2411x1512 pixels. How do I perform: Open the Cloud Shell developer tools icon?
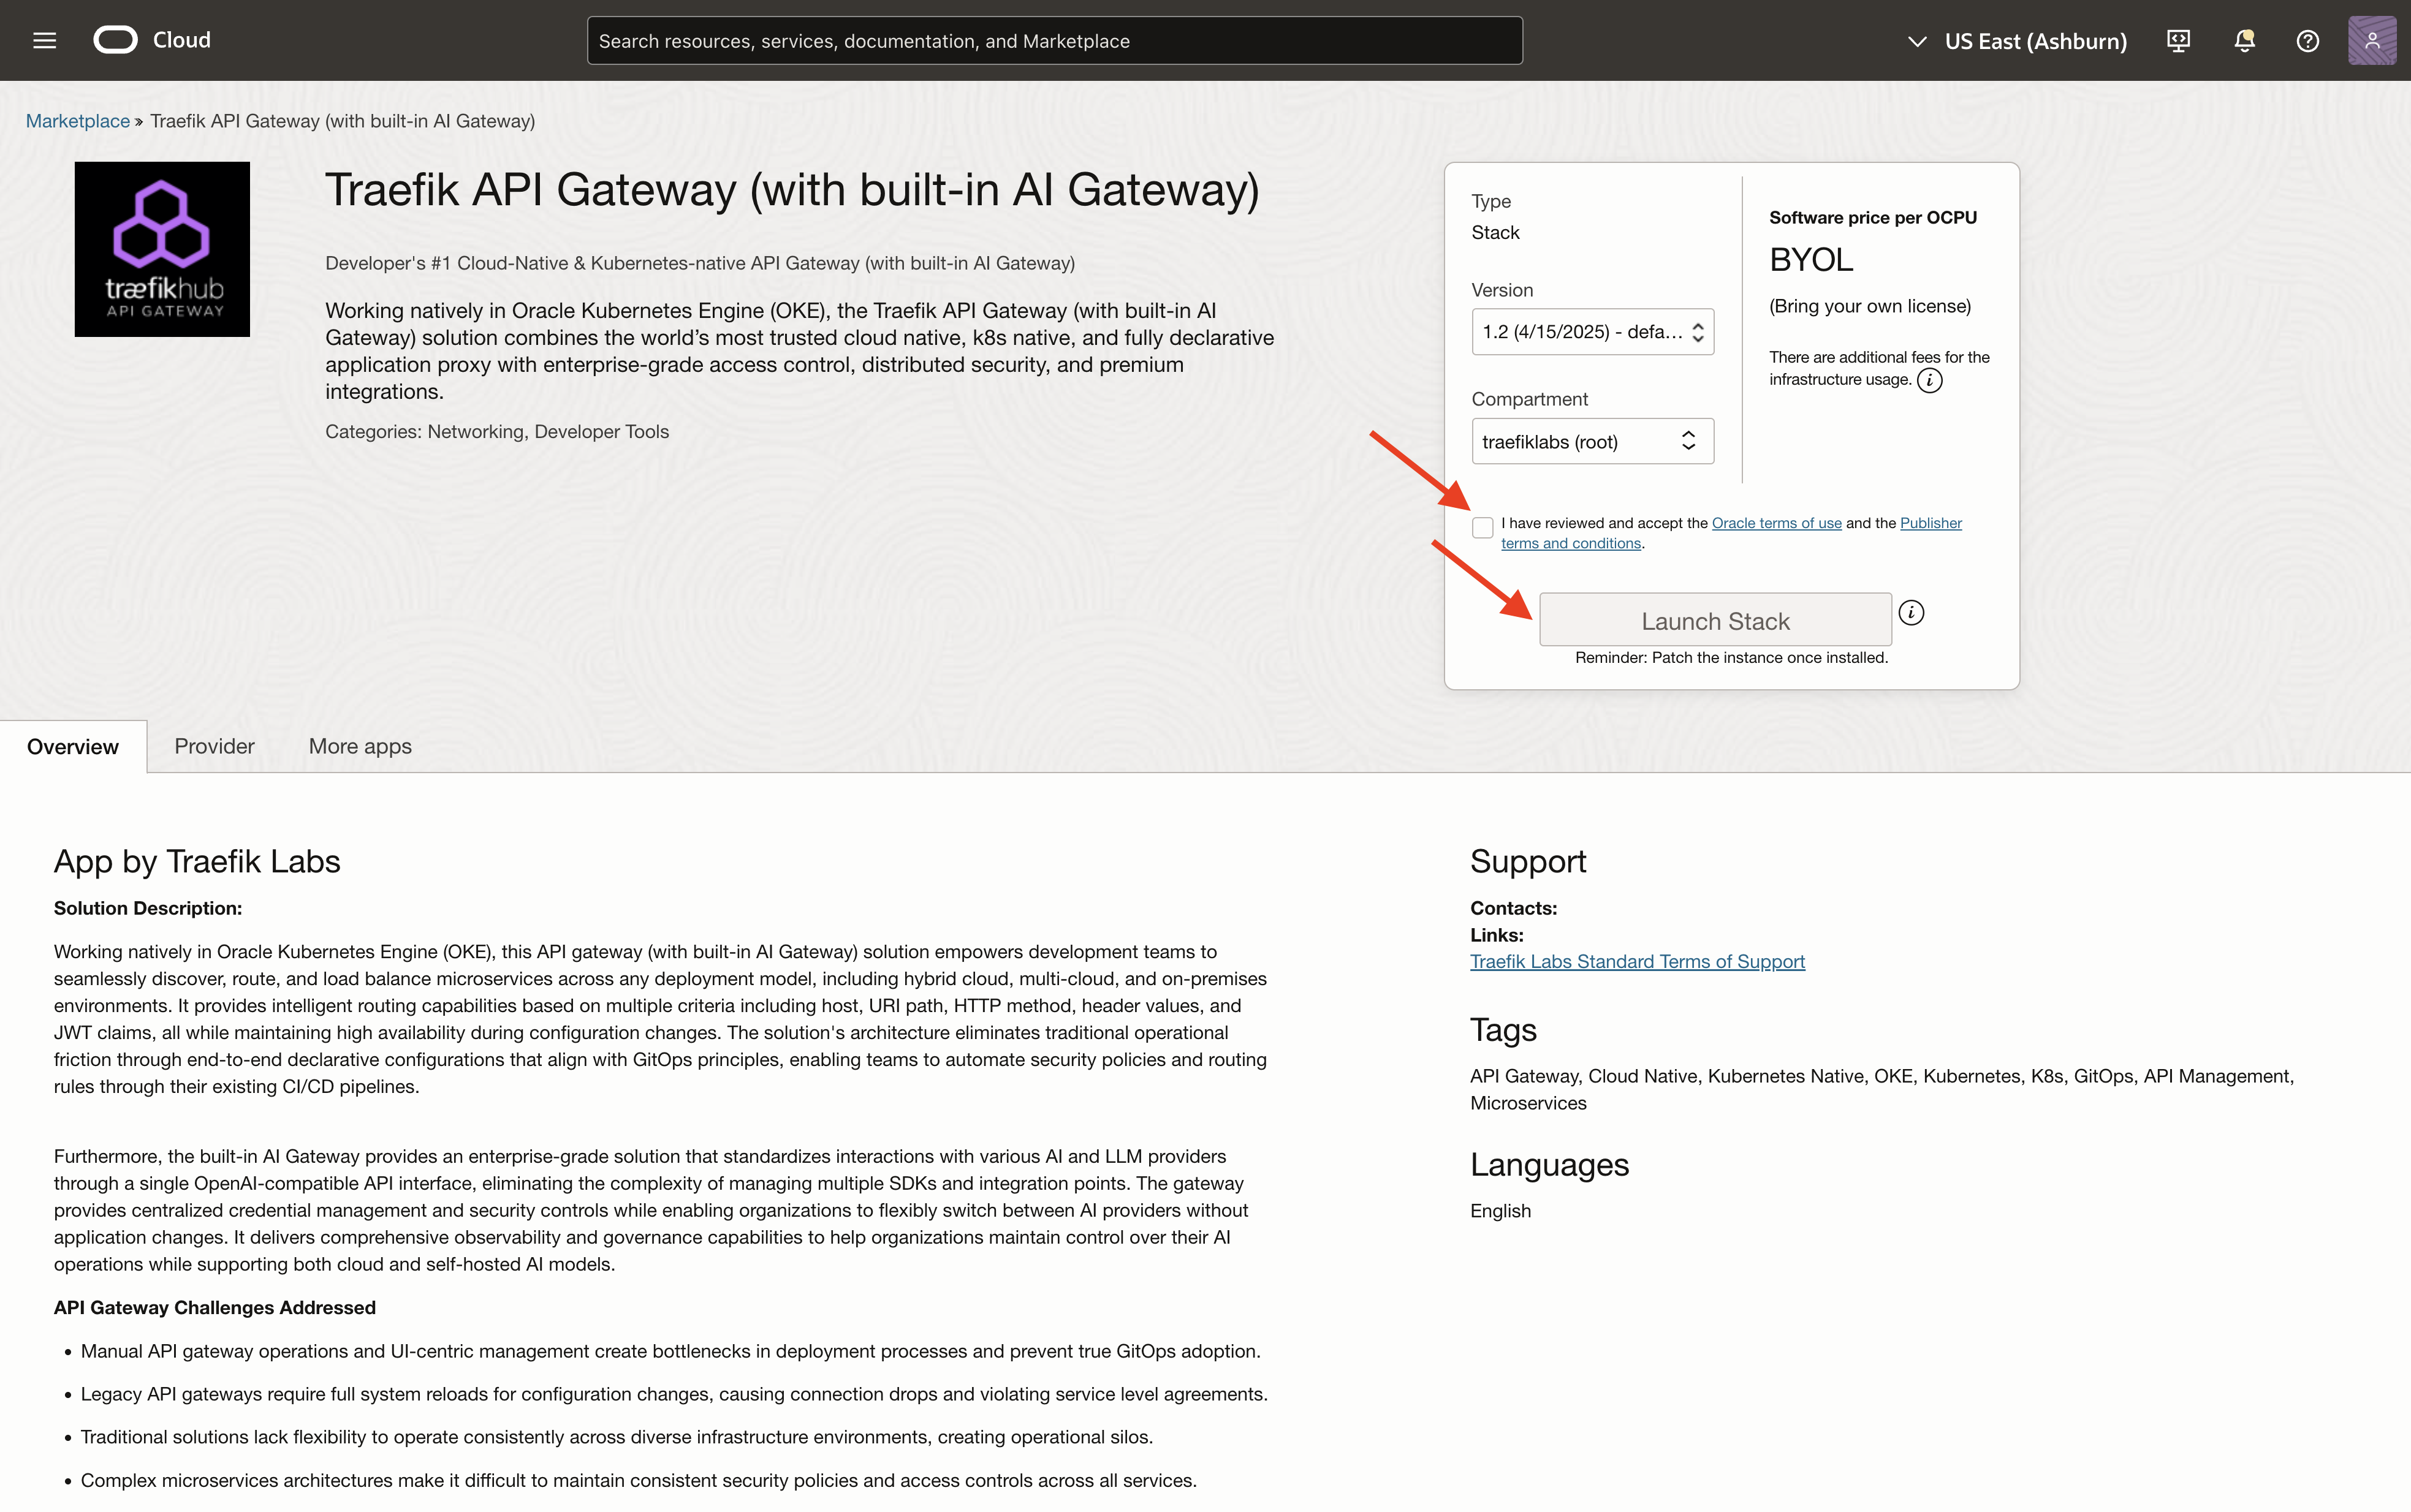[2178, 41]
